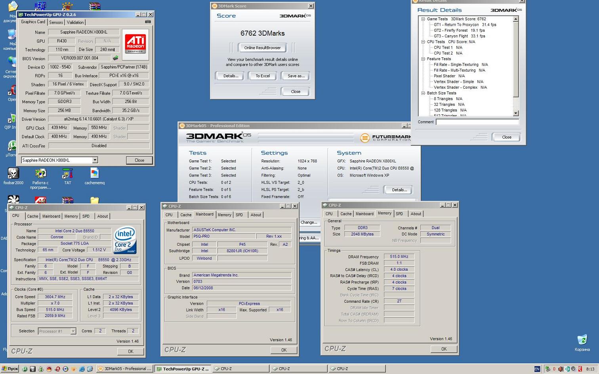Screen dimensions: 599x374
Task: Open GPU-Z Validation tab
Action: (x=75, y=23)
